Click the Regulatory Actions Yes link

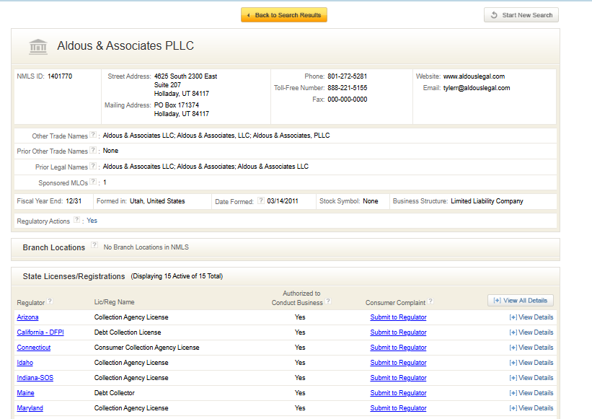(92, 221)
